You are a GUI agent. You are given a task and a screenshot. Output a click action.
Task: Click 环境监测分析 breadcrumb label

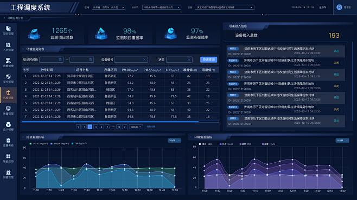[x=15, y=18]
